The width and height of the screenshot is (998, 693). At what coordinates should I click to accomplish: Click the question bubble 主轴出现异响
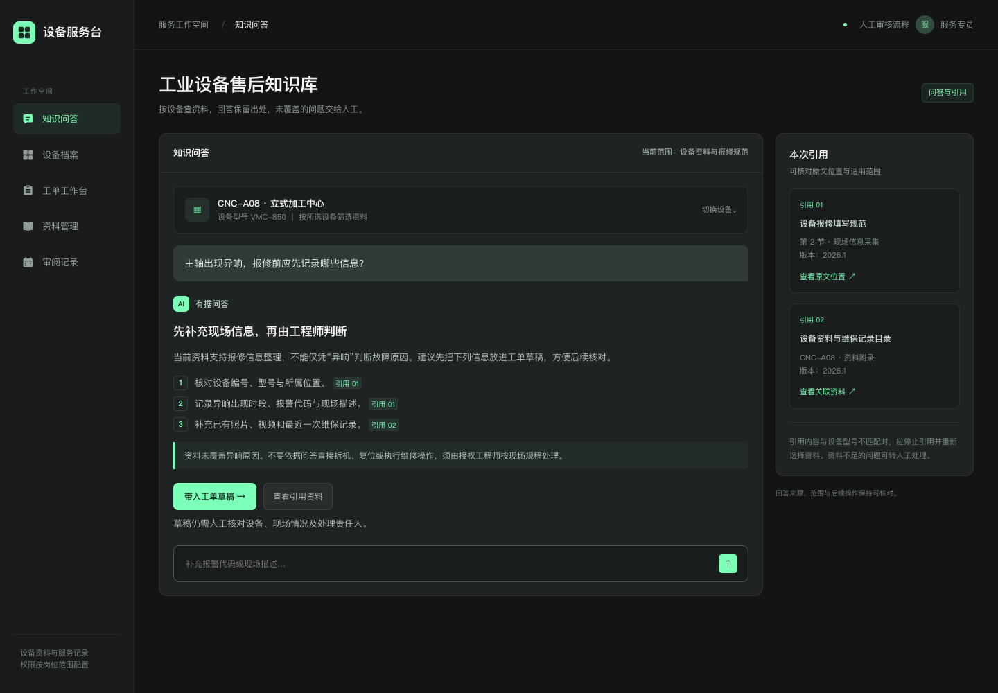(x=461, y=263)
